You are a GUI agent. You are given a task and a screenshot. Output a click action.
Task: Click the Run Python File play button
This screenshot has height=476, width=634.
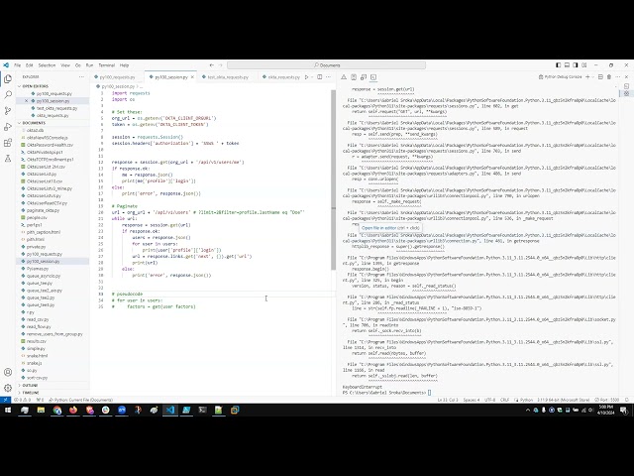click(x=306, y=77)
